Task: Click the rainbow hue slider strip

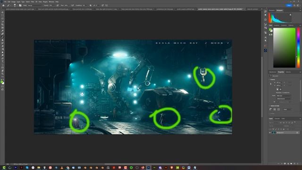Action: [298, 48]
